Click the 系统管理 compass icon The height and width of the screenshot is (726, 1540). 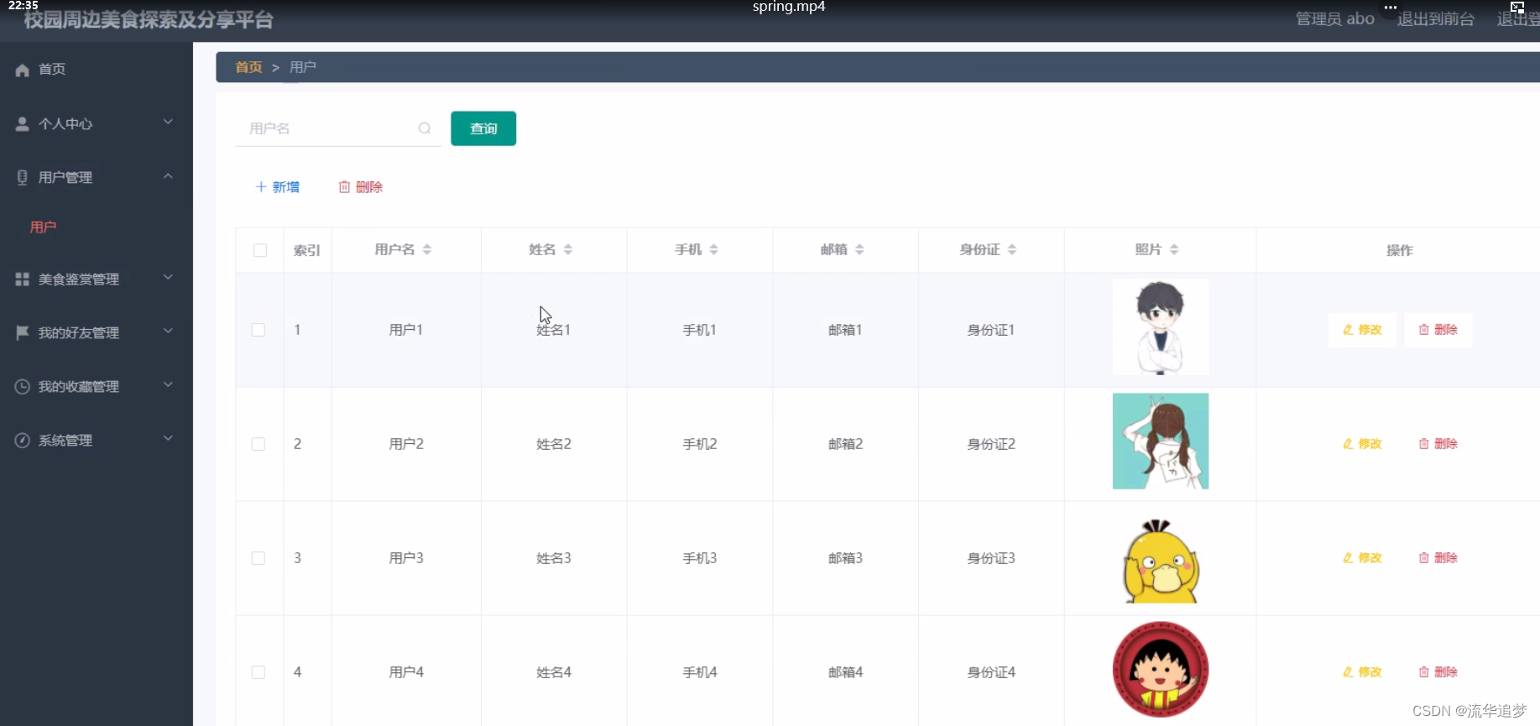pyautogui.click(x=23, y=440)
